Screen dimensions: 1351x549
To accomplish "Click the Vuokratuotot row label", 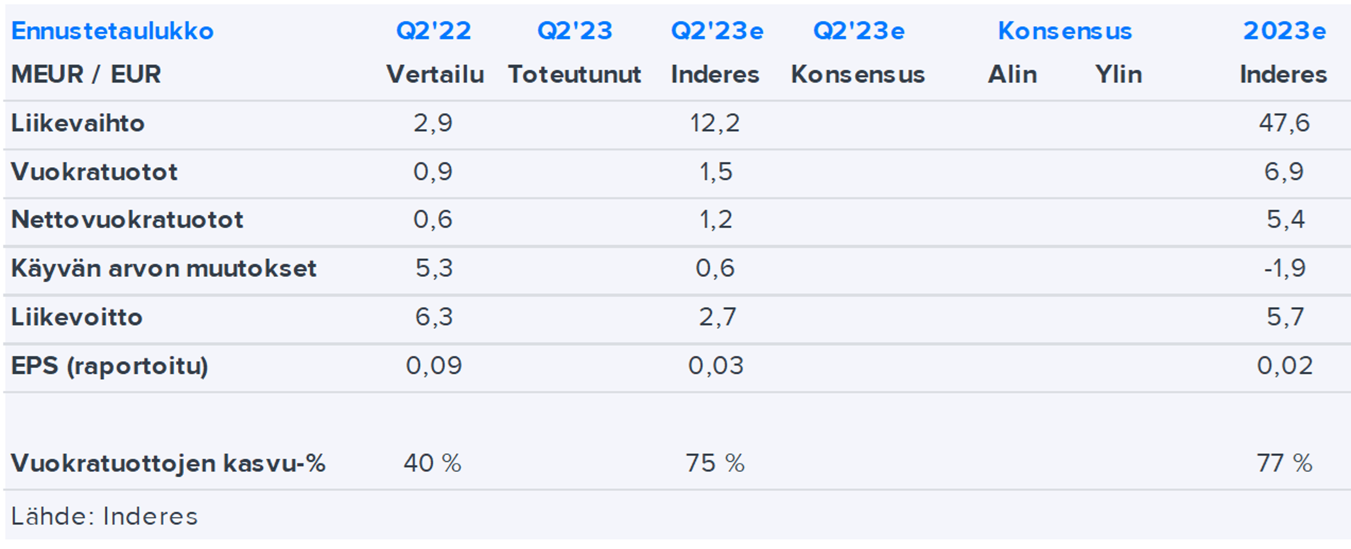I will (x=94, y=172).
